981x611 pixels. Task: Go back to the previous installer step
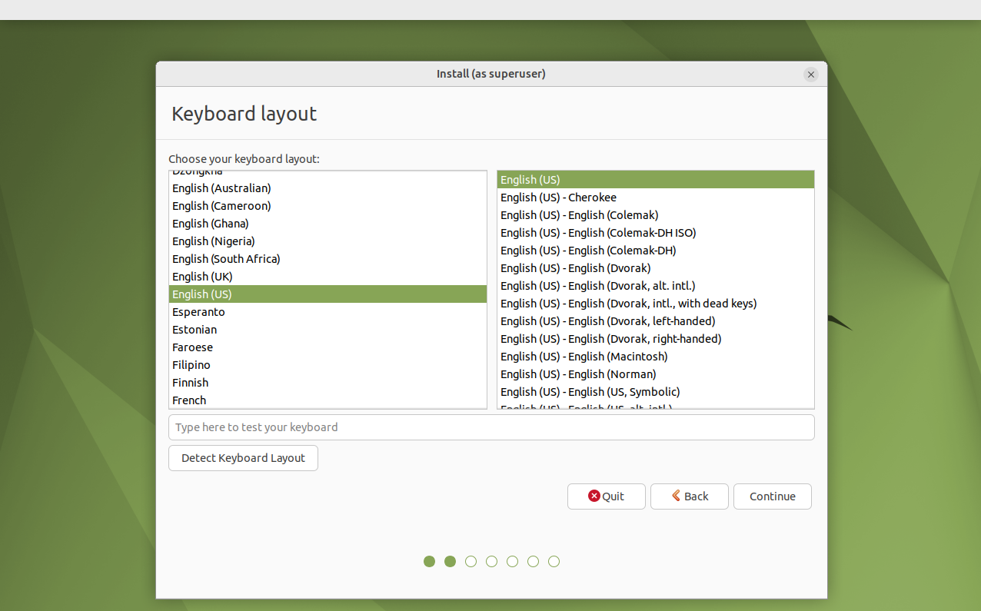[689, 496]
